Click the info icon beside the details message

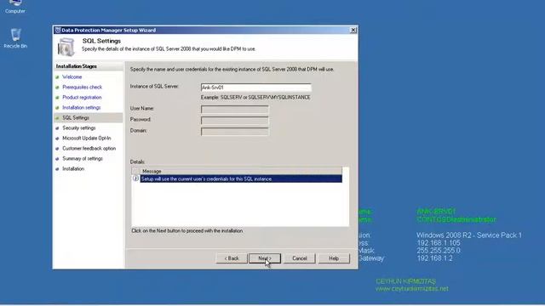[x=135, y=178]
